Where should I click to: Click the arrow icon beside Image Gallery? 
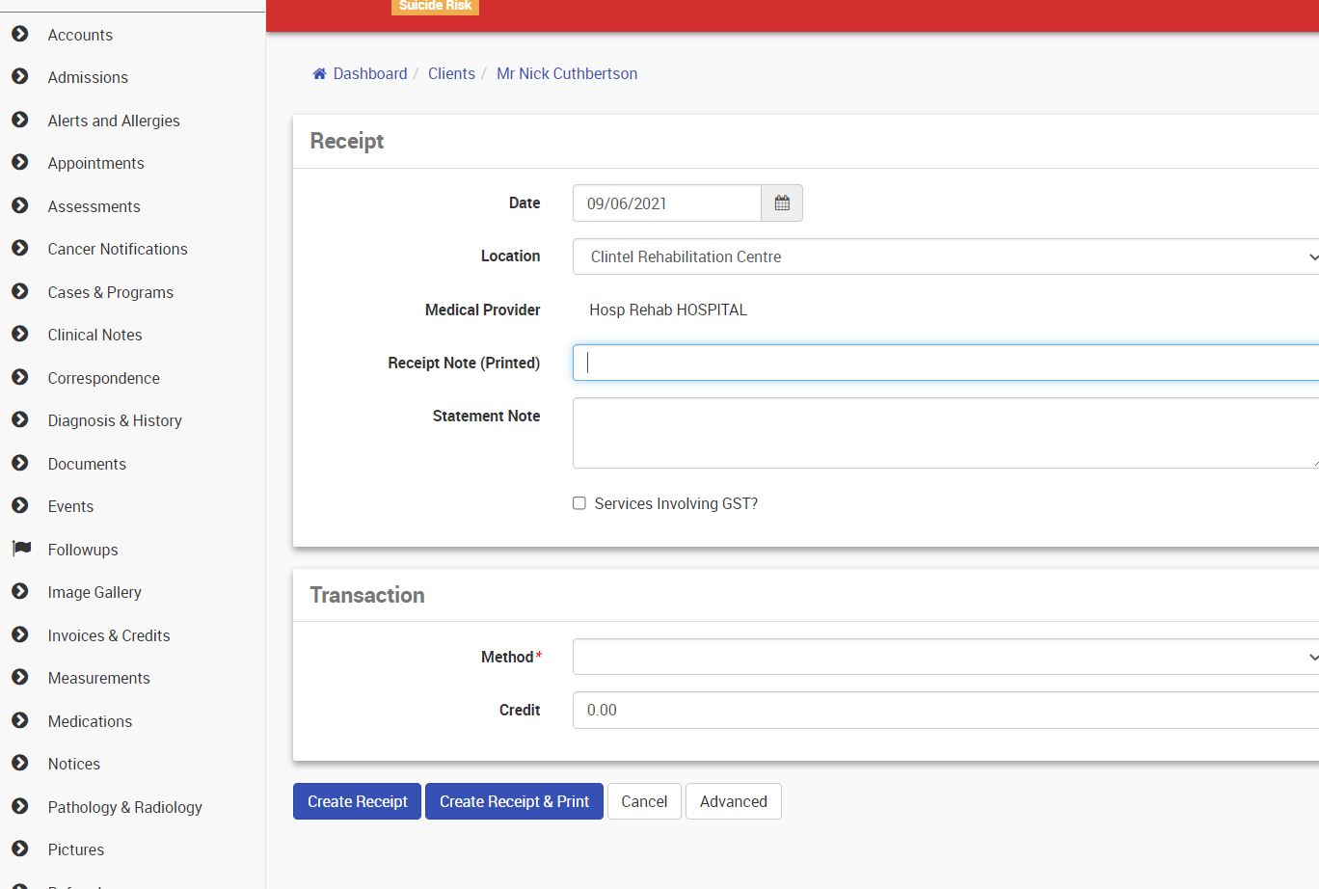(20, 592)
